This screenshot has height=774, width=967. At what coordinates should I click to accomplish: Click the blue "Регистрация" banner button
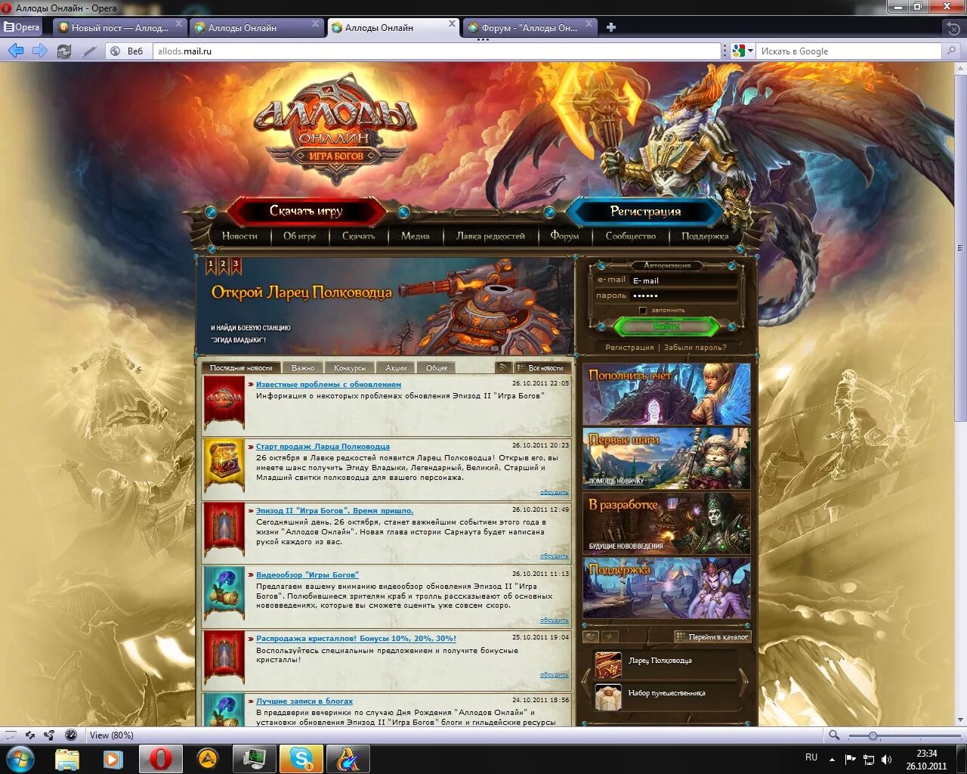click(645, 211)
